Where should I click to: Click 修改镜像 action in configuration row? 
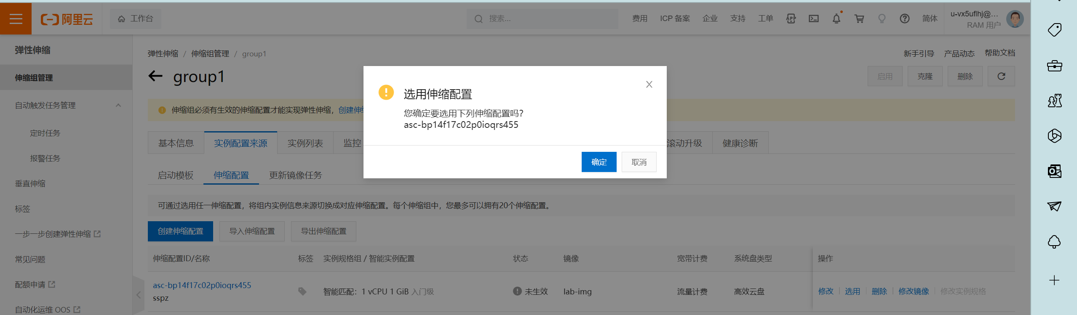click(x=914, y=291)
